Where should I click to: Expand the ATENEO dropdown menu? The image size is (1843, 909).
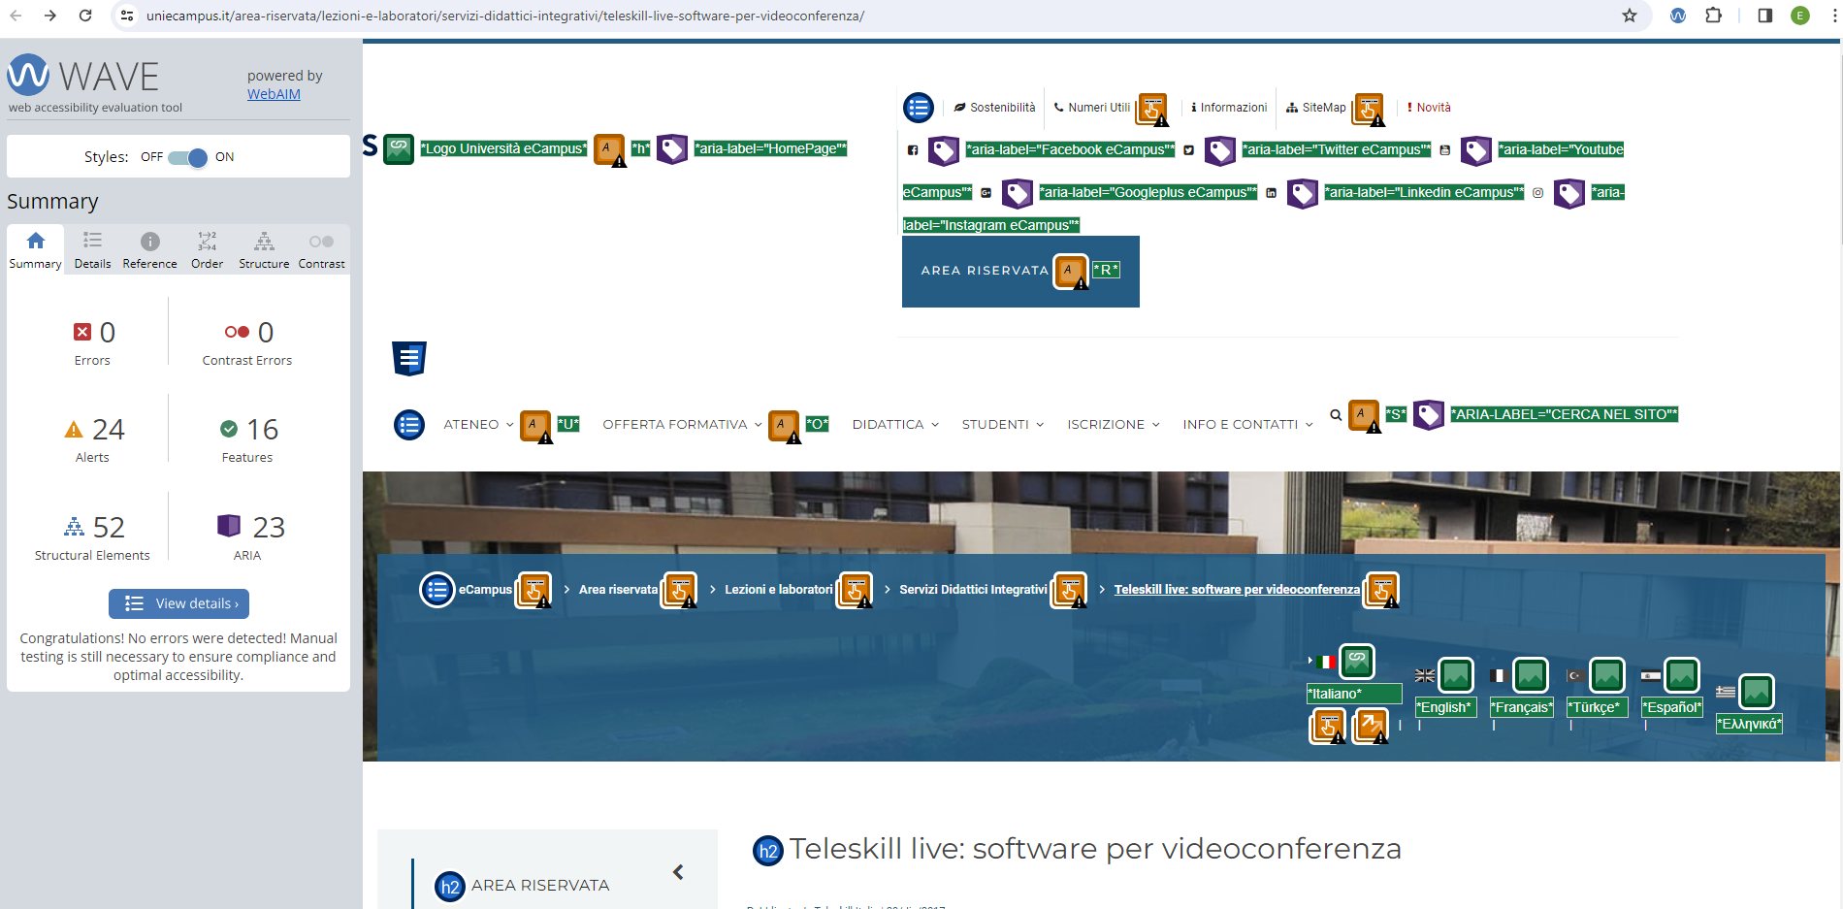[x=478, y=425]
